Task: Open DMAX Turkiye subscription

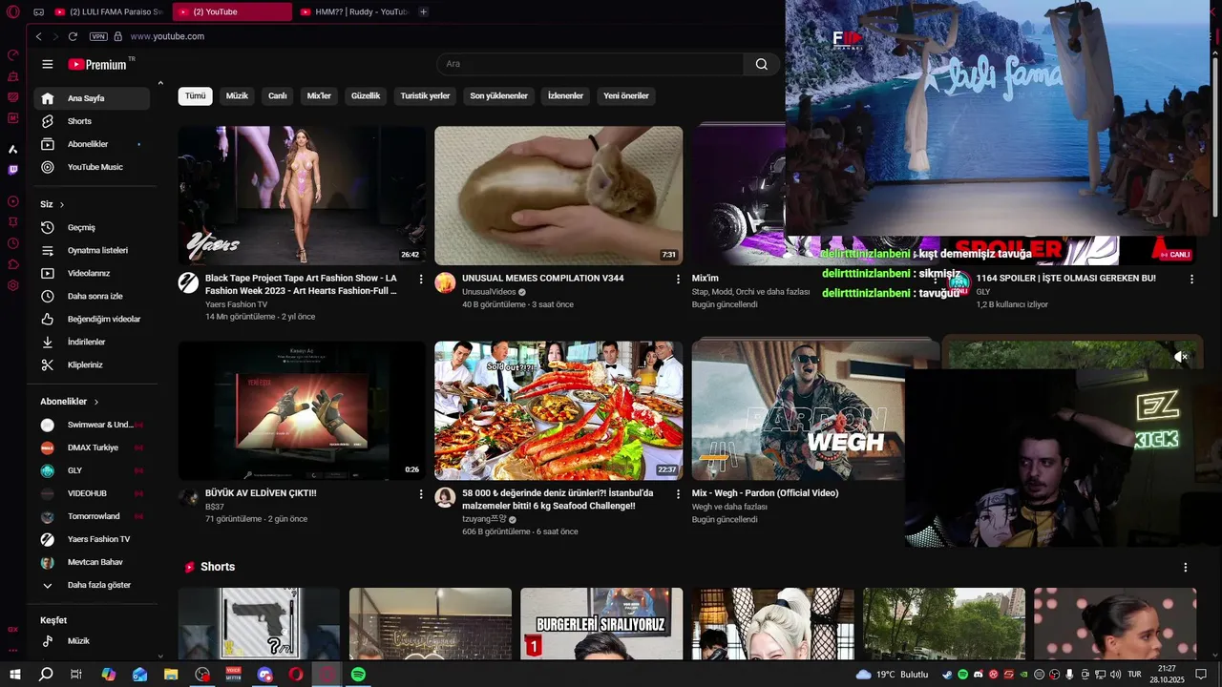Action: click(x=92, y=448)
